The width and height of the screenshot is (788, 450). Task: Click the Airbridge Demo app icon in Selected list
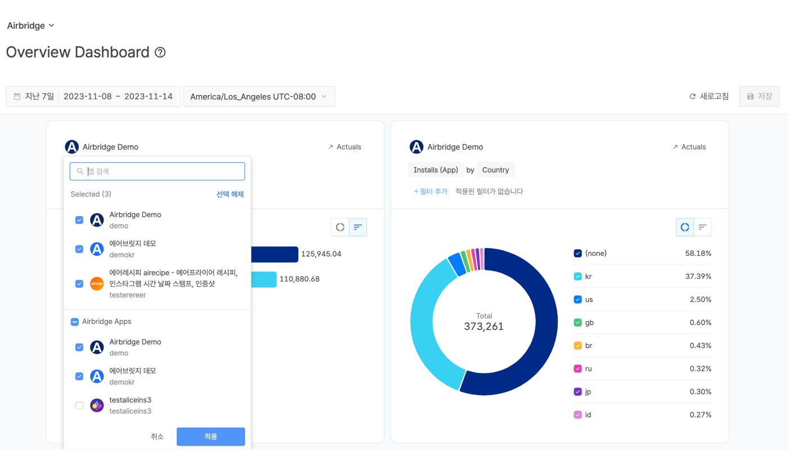[x=97, y=220]
